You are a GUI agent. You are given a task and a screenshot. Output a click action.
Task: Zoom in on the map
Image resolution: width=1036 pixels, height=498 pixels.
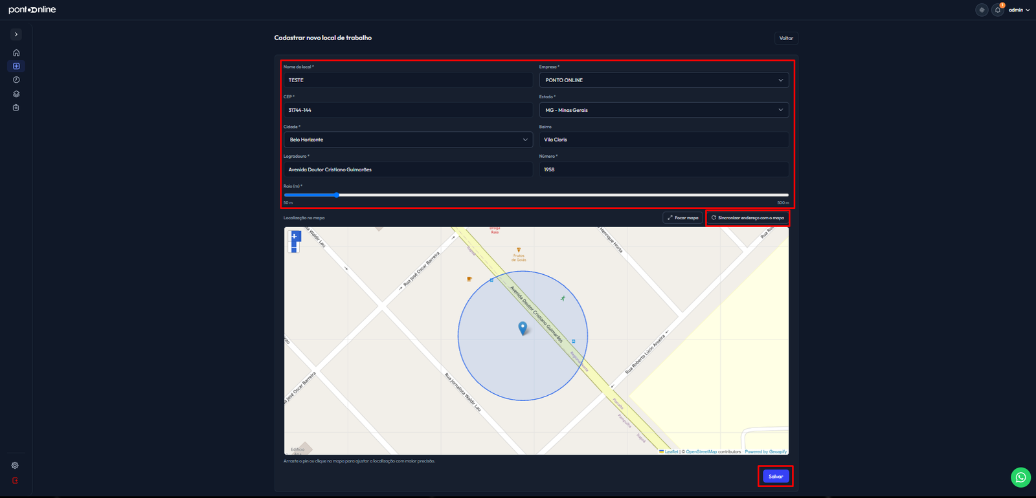tap(294, 236)
